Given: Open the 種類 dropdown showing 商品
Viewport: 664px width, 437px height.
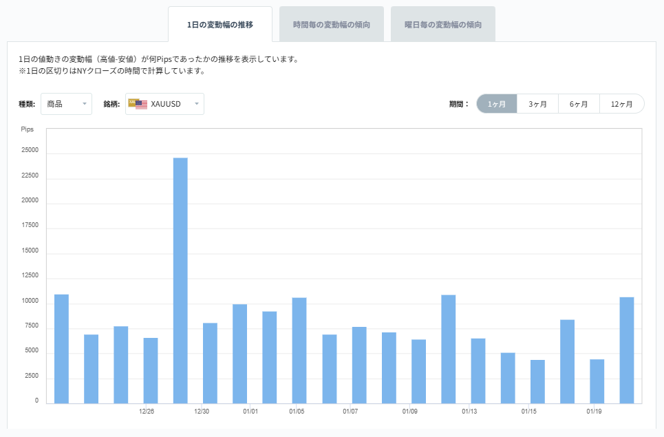Looking at the screenshot, I should point(66,103).
